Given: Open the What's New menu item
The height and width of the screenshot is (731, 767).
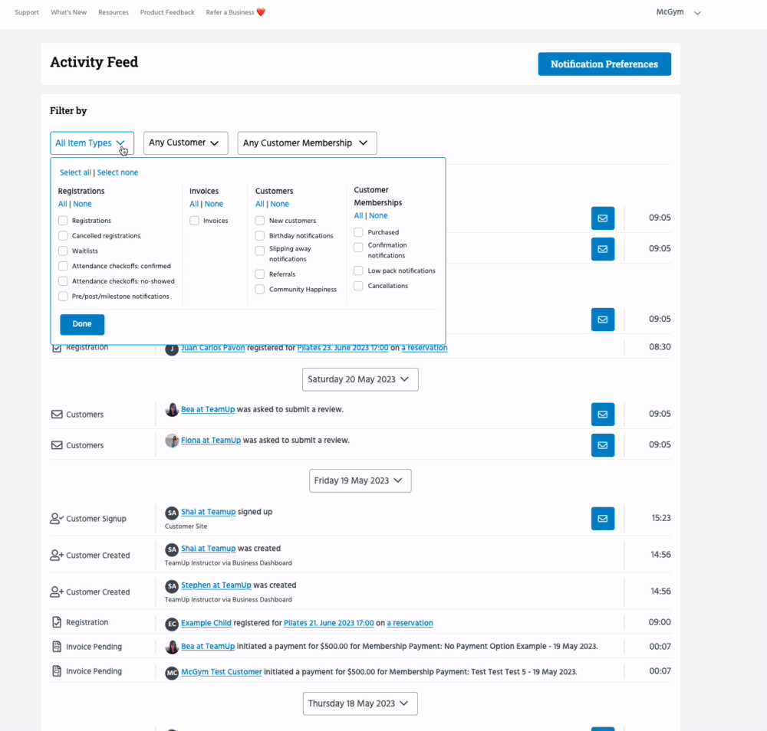Looking at the screenshot, I should tap(68, 12).
